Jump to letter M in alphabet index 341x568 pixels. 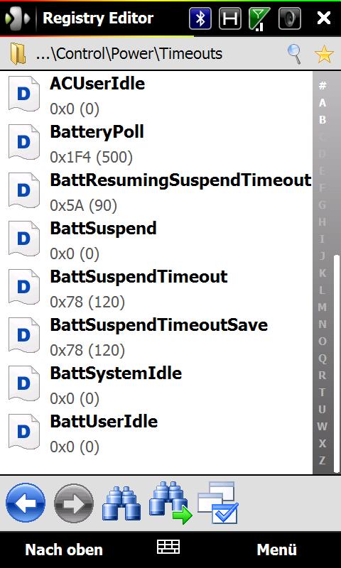[x=322, y=307]
